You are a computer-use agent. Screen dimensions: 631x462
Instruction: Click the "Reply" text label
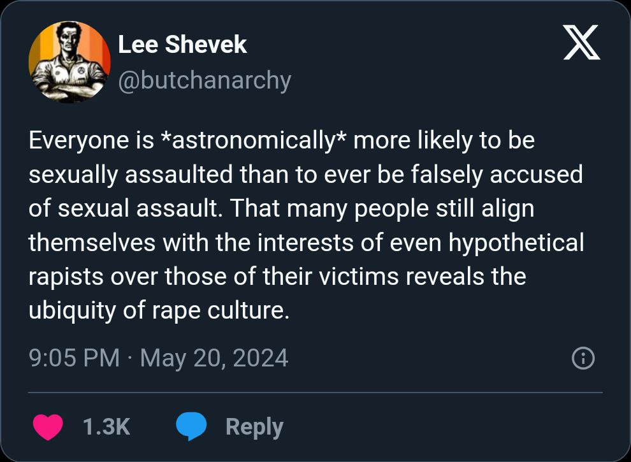point(254,427)
